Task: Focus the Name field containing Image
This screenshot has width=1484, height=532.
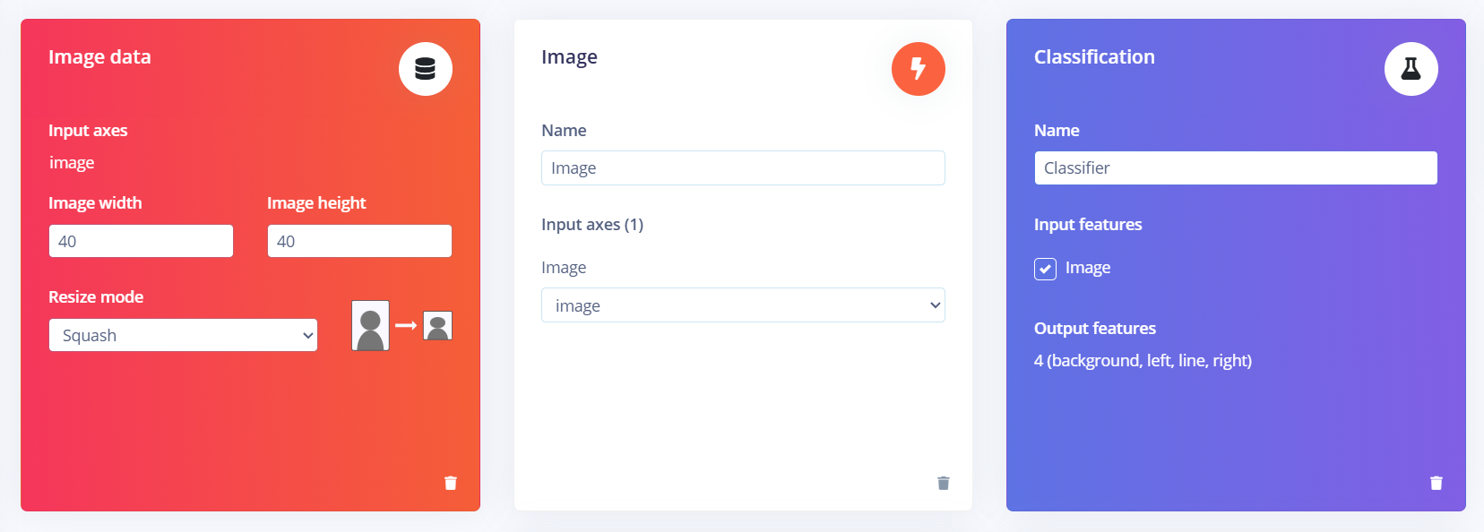Action: (742, 168)
